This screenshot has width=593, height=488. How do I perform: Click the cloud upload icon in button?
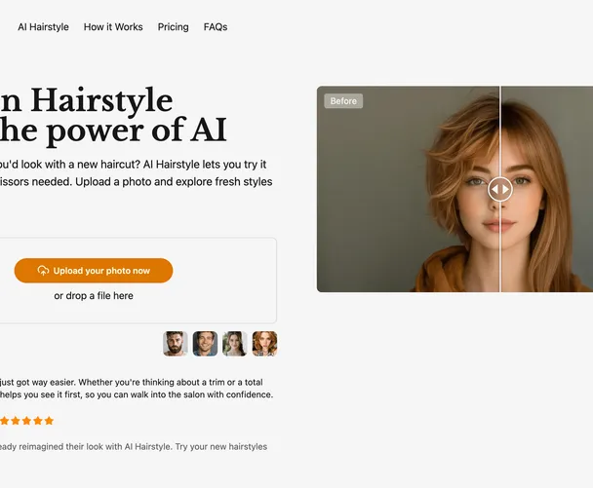43,271
